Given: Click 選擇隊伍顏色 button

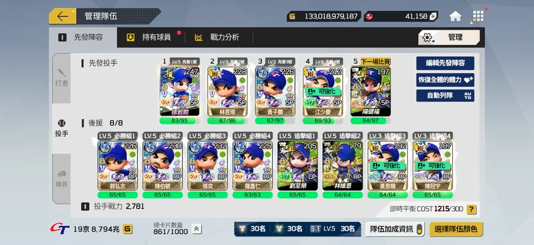Looking at the screenshot, I should click(x=456, y=229).
